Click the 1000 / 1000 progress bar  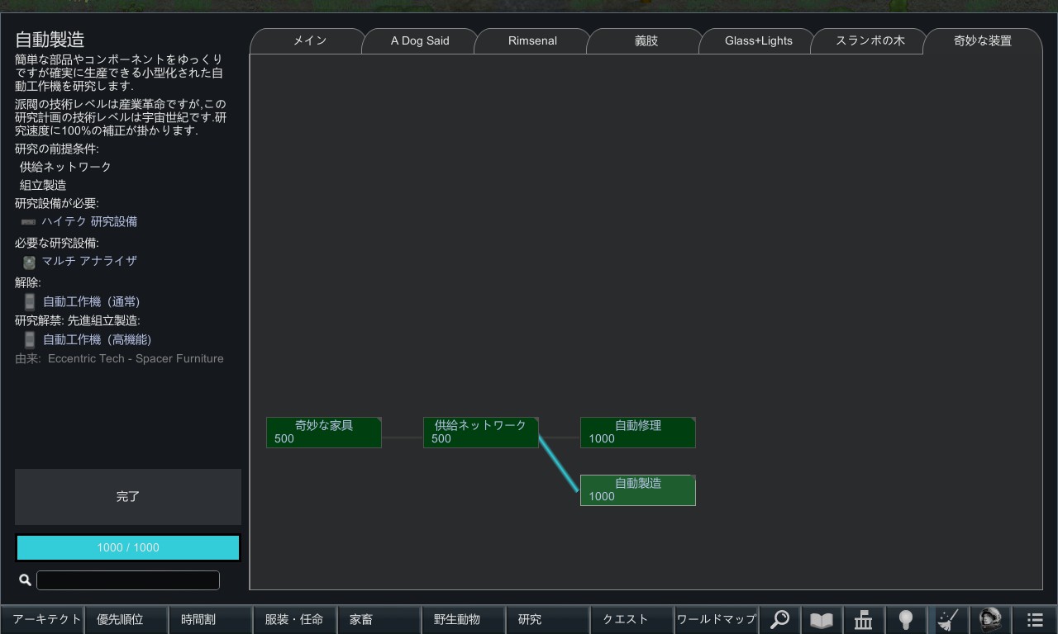coord(128,548)
